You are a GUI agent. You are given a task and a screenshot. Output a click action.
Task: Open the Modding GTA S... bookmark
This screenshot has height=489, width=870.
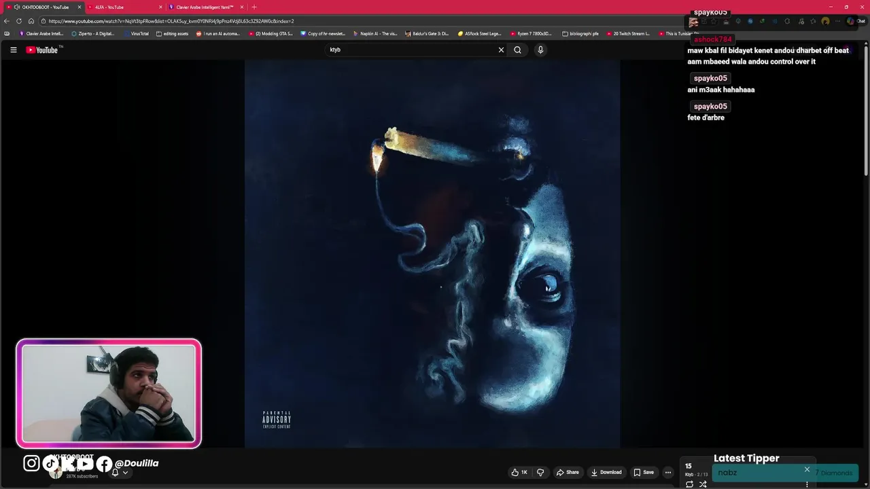point(271,33)
